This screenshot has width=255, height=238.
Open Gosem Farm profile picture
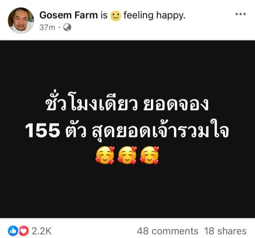(x=21, y=20)
